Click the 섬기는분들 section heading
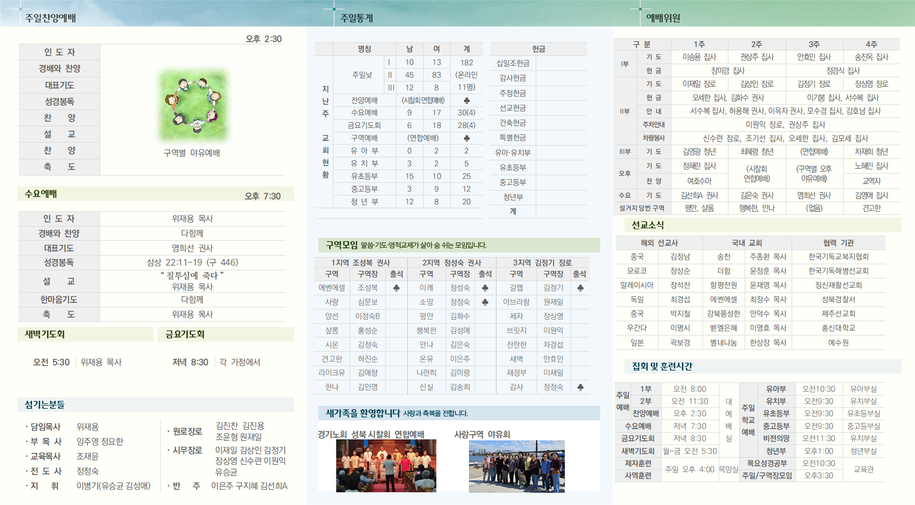The height and width of the screenshot is (505, 915). coord(44,405)
